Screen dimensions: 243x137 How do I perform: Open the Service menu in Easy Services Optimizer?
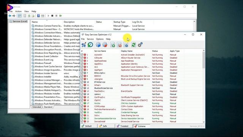(x=90, y=39)
